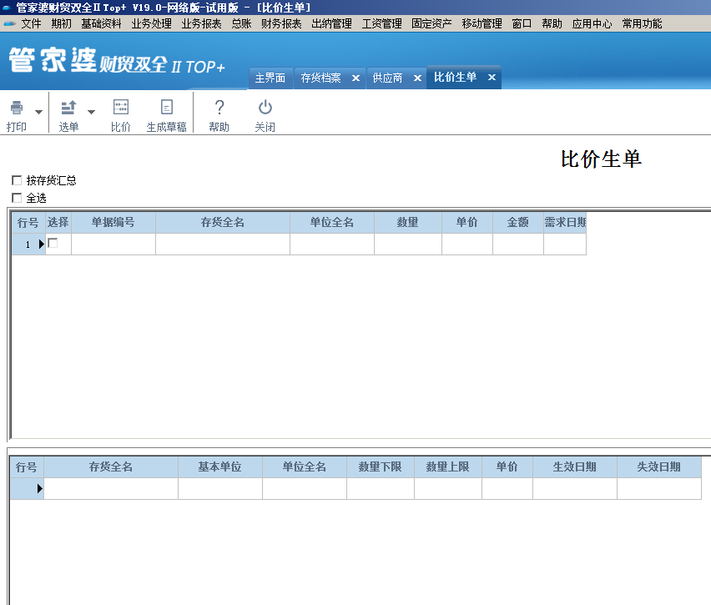Close the 供应商 tab
This screenshot has width=711, height=605.
(x=417, y=78)
